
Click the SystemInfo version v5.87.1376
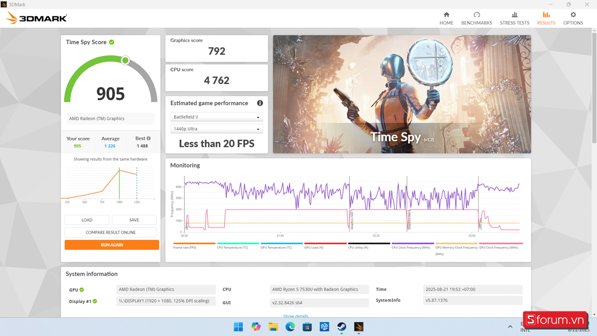tap(473, 300)
